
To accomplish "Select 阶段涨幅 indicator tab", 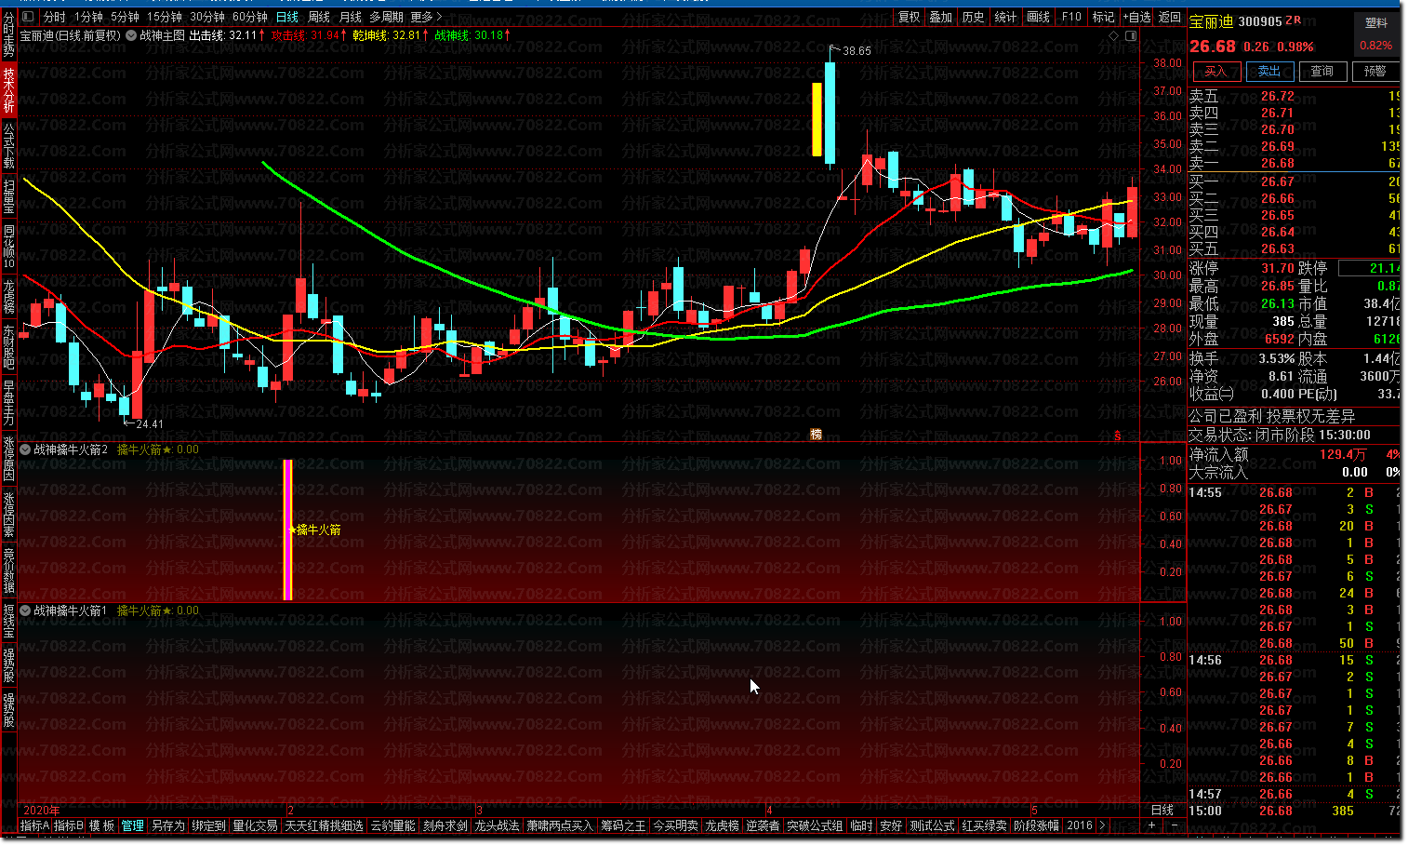I will pos(1036,825).
